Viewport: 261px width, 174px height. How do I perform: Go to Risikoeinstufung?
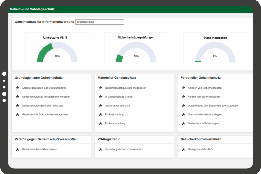114,114
